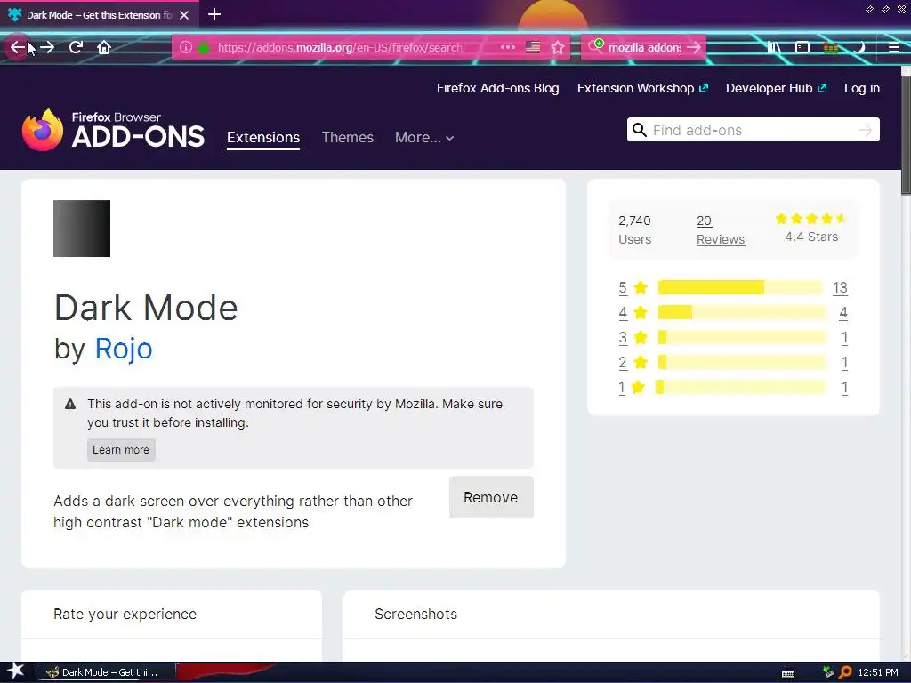911x683 pixels.
Task: Click the page vertical scrollbar thumb
Action: click(906, 135)
